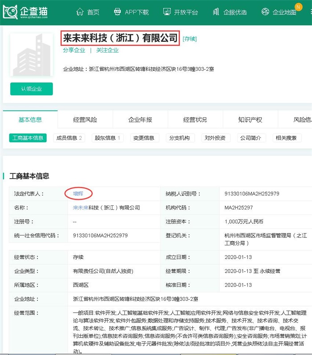Image resolution: width=312 pixels, height=355 pixels.
Task: Select the 相关搜索 sub-tab
Action: pyautogui.click(x=287, y=138)
